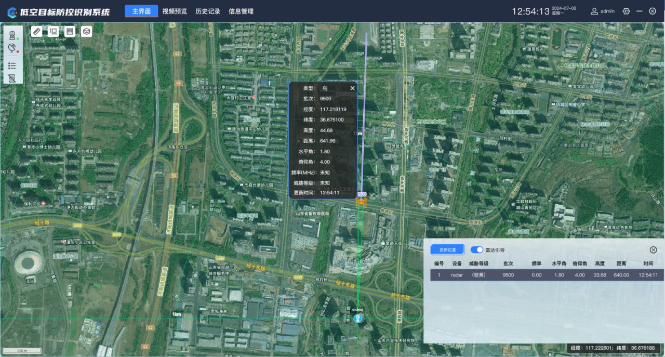Screen dimensions: 665x357
Task: Open the 历史记录 tab
Action: pyautogui.click(x=208, y=11)
